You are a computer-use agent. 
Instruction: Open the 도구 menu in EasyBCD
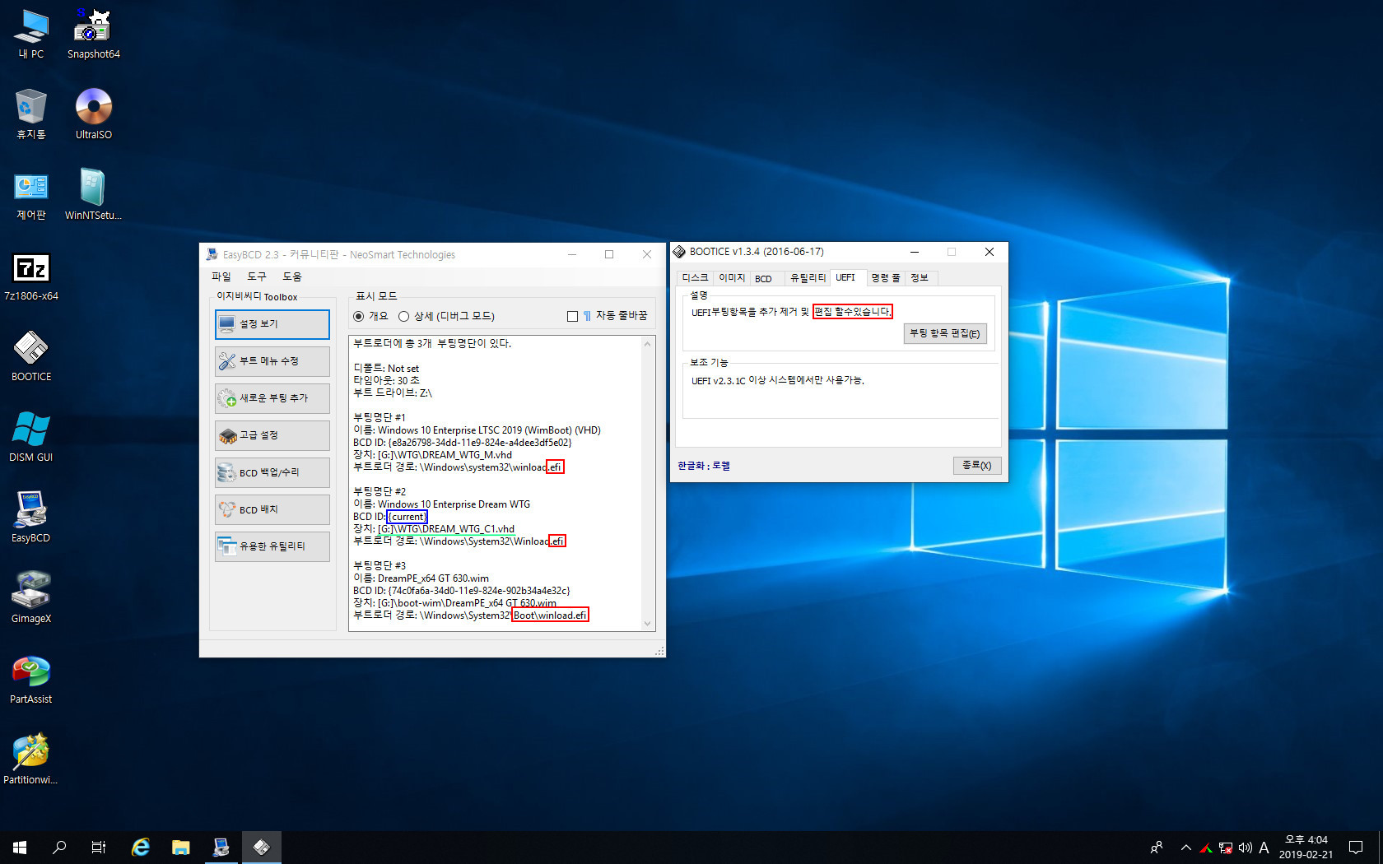tap(257, 276)
